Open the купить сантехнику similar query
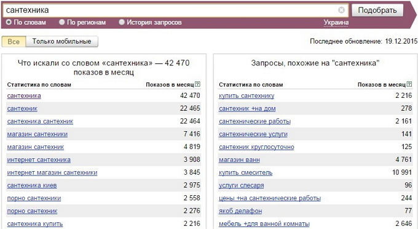This screenshot has width=418, height=229. point(246,95)
